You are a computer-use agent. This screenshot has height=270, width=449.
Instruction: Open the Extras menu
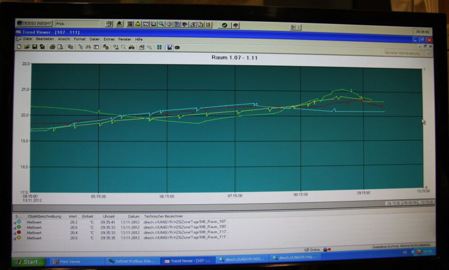click(x=109, y=39)
